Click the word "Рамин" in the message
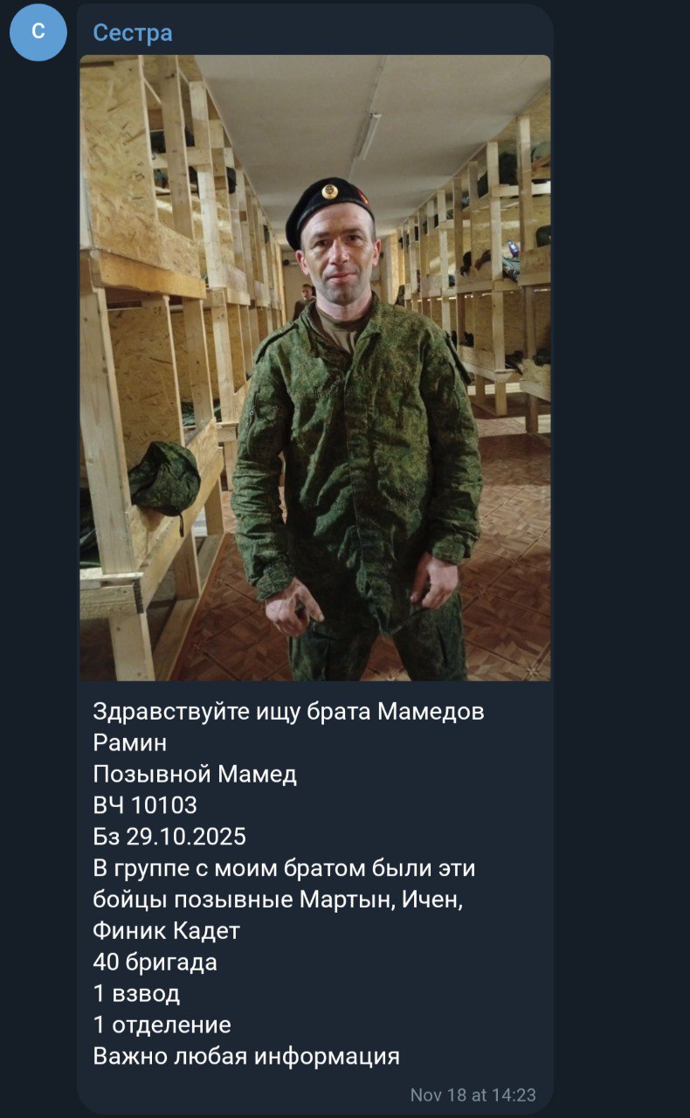Screen dimensions: 690x1118 [x=129, y=743]
